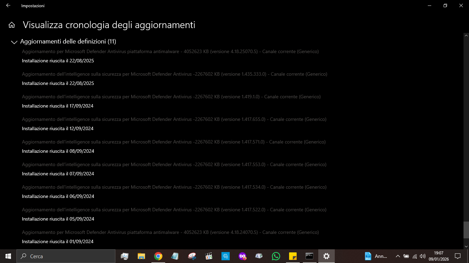The width and height of the screenshot is (469, 263).
Task: Click the text 'Installazione riuscita il 17/09/2024'
Action: click(58, 106)
